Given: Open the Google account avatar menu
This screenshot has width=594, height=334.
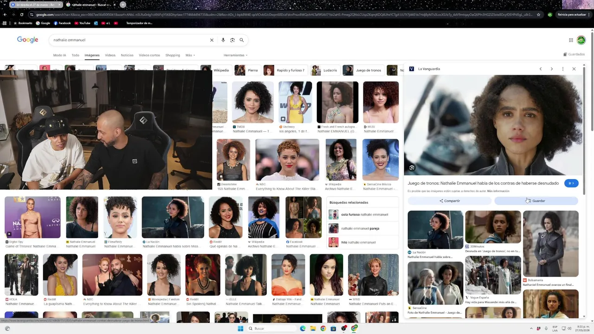Looking at the screenshot, I should coord(581,40).
